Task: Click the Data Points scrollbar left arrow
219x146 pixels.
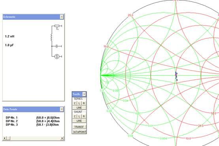Action: click(x=4, y=138)
